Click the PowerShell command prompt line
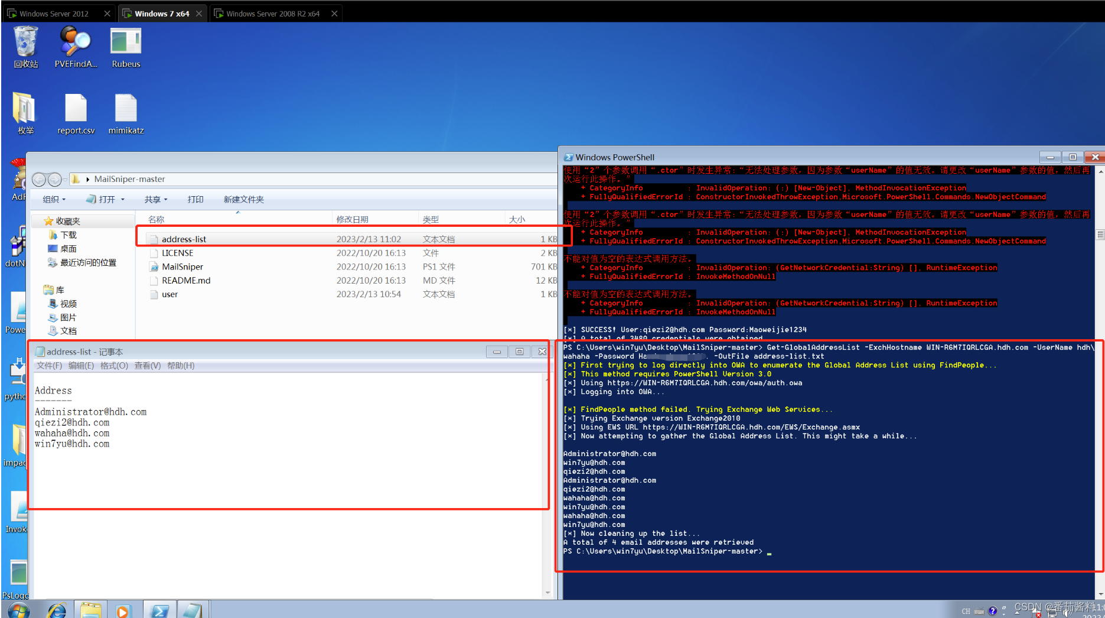This screenshot has width=1105, height=618. pos(667,551)
